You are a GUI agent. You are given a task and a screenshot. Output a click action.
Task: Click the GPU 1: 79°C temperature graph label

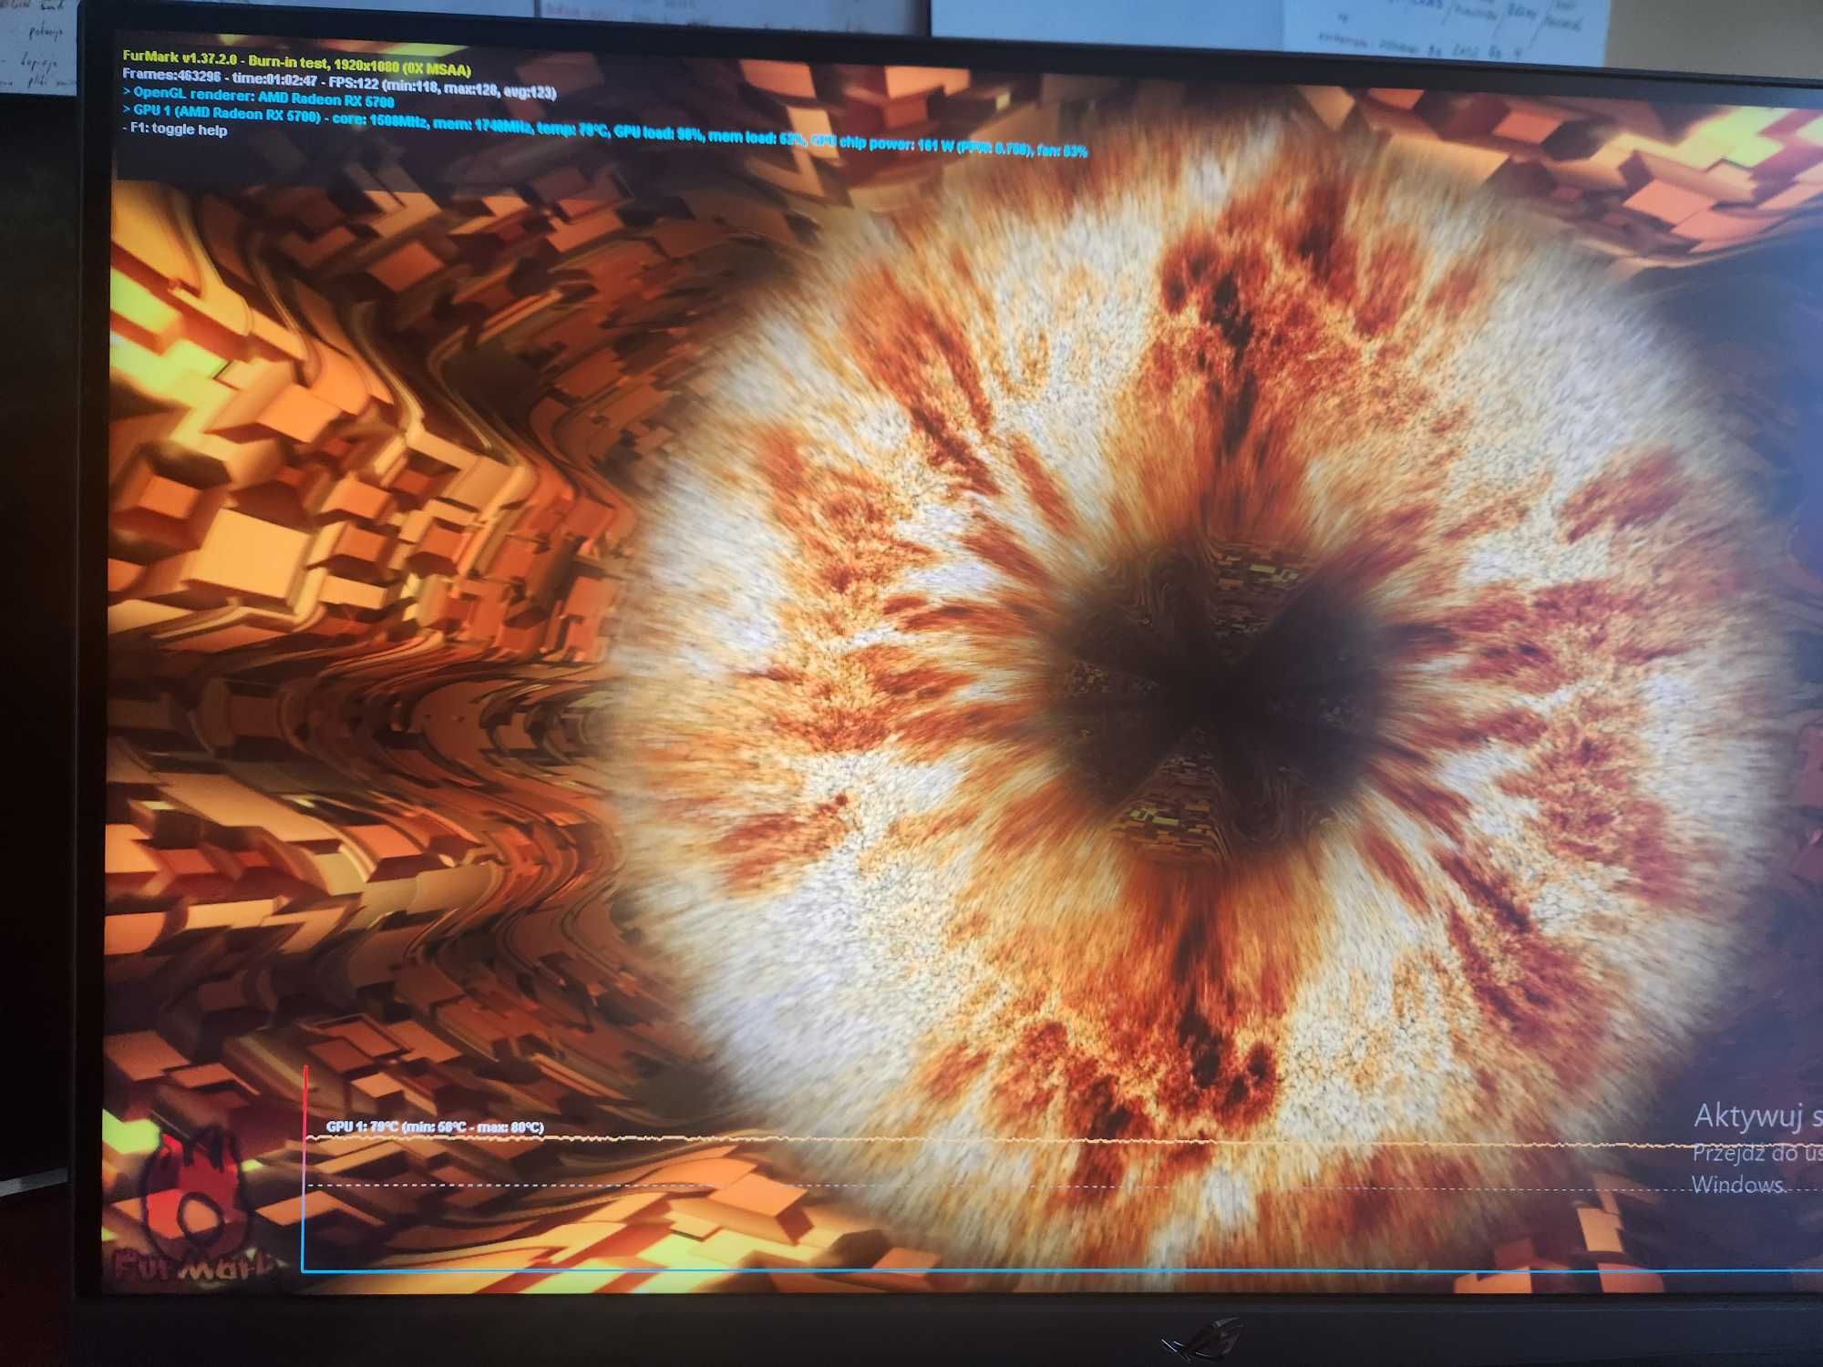[x=435, y=1126]
